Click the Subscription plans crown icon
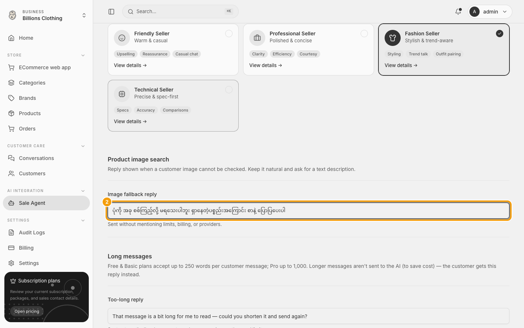 13,281
